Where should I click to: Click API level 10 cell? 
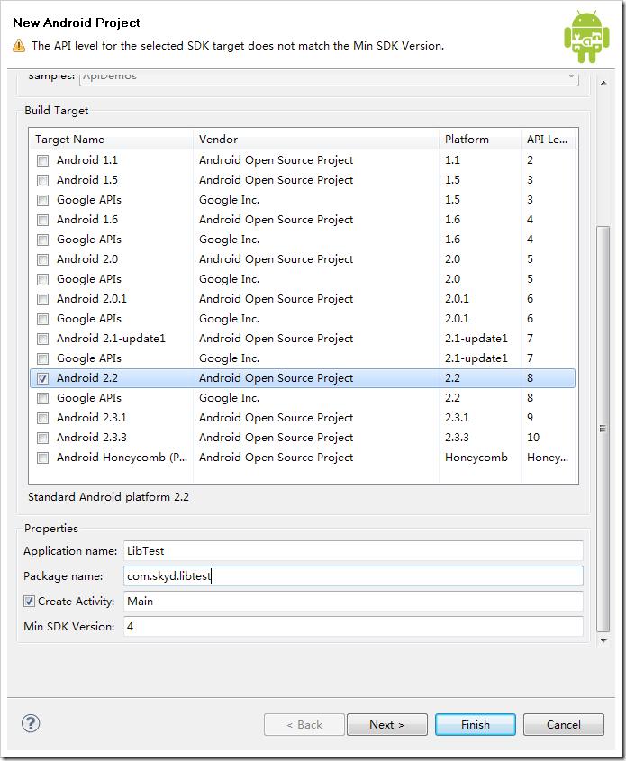coord(533,438)
